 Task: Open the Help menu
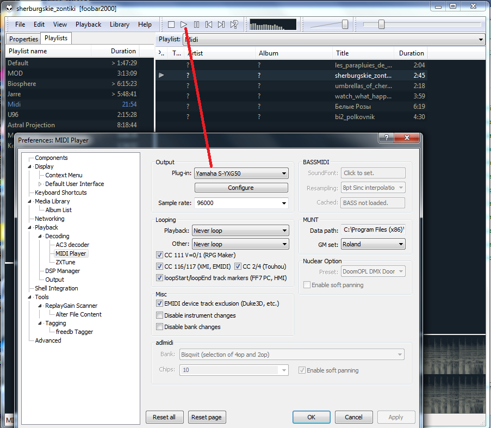(145, 24)
